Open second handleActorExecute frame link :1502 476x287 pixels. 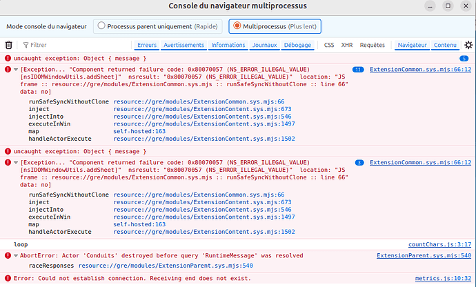204,232
